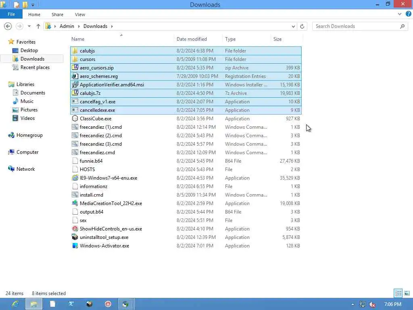Viewport: 413px width, 310px height.
Task: Open recent locations dropdown arrow
Action: point(29,26)
